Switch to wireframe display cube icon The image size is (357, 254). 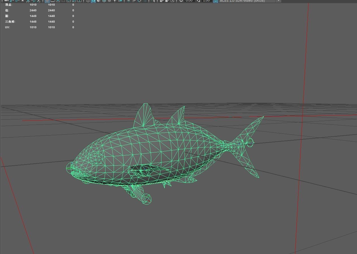[x=88, y=1]
